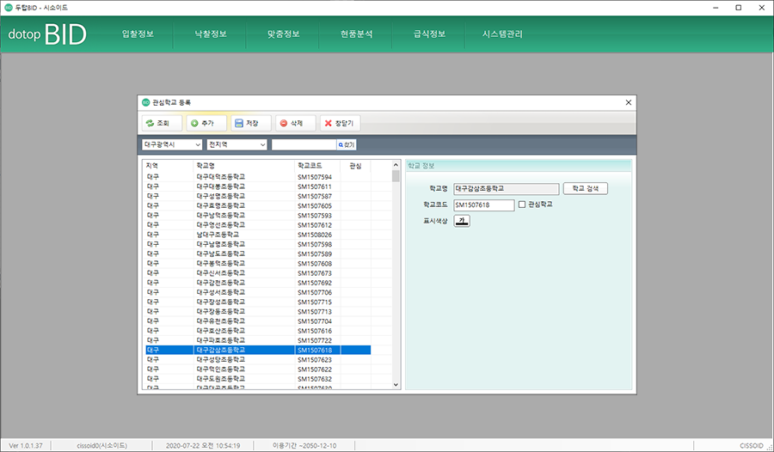Screen dimensions: 774x452
Task: Click the 학교 검색 button
Action: pyautogui.click(x=585, y=188)
